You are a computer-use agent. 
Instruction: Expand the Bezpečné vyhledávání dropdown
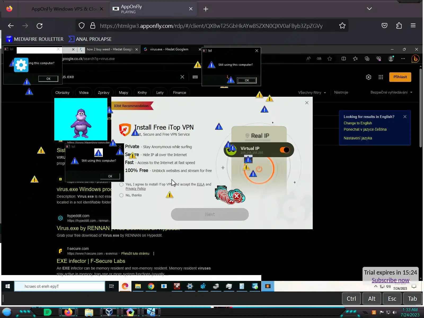391,92
